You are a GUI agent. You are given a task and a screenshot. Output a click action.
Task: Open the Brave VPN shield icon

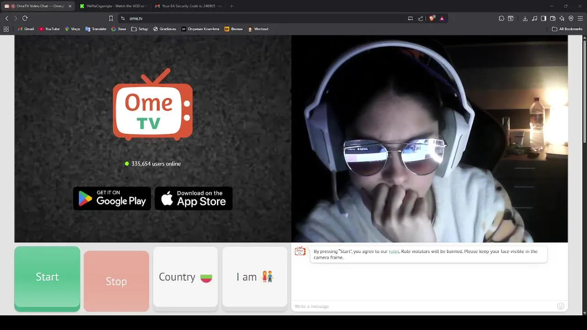click(571, 18)
